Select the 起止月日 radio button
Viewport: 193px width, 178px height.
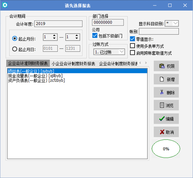15,49
